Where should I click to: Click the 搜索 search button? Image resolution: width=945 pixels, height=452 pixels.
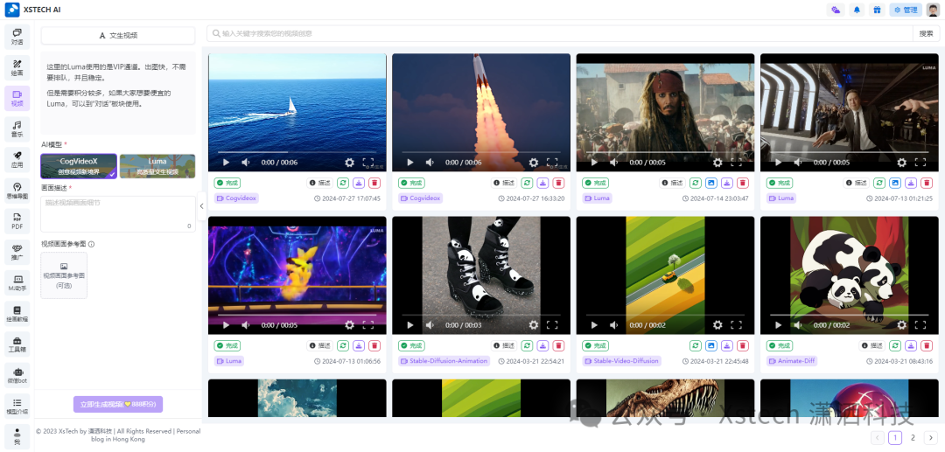point(927,34)
